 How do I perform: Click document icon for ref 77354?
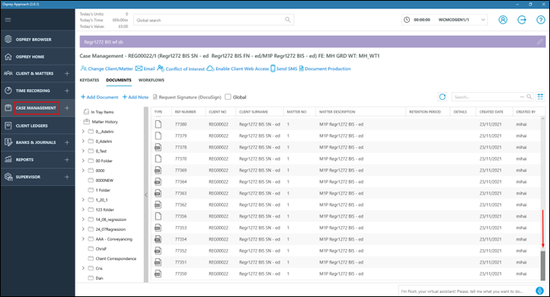[x=158, y=239]
